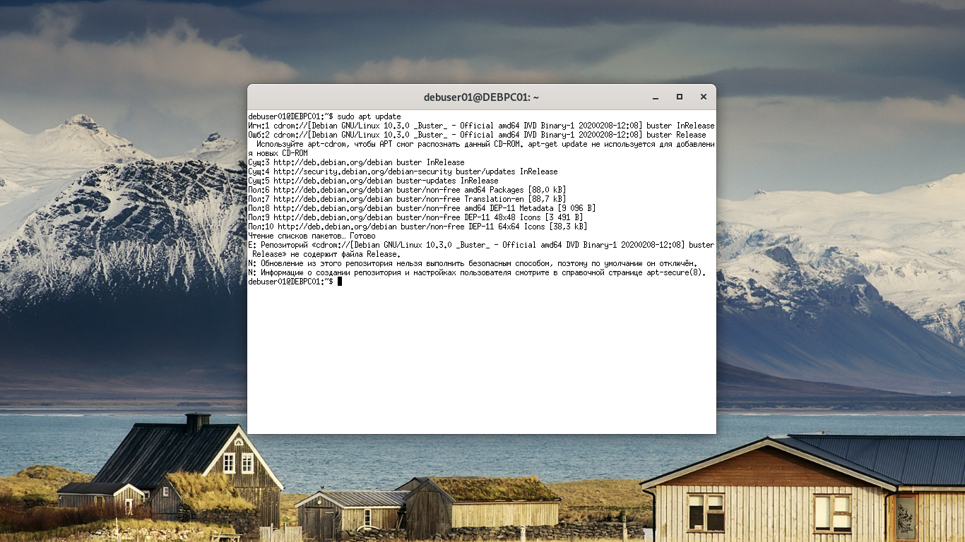This screenshot has height=542, width=965.
Task: Minimize the terminal window
Action: [x=656, y=97]
